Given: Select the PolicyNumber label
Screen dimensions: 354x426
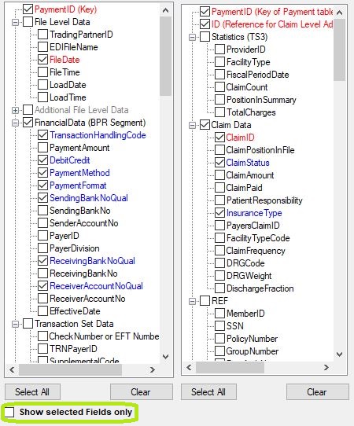Looking at the screenshot, I should 252,339.
